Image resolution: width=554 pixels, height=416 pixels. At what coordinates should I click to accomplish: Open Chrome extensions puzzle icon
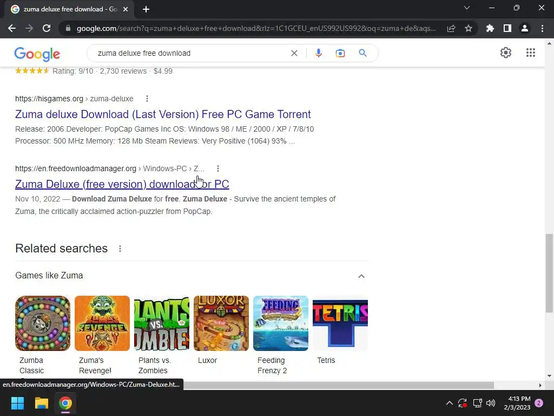[490, 28]
